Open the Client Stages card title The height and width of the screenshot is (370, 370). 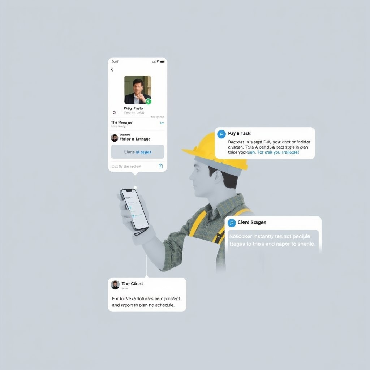252,223
